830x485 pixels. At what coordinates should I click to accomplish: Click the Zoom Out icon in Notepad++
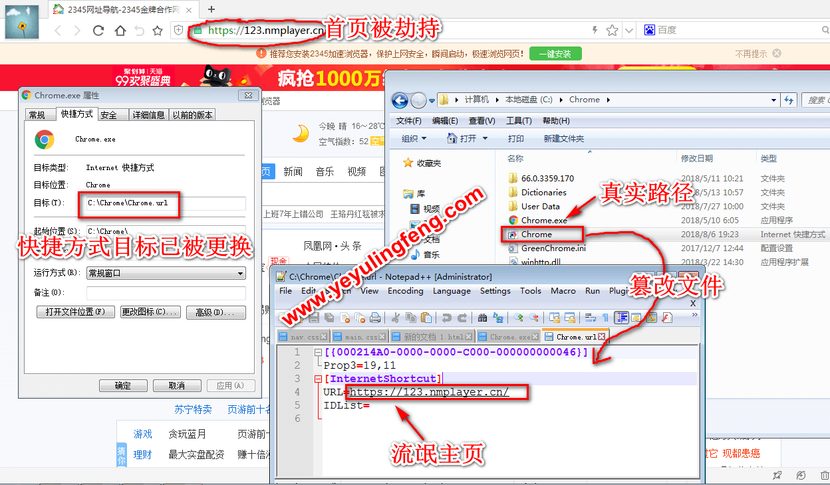point(533,318)
